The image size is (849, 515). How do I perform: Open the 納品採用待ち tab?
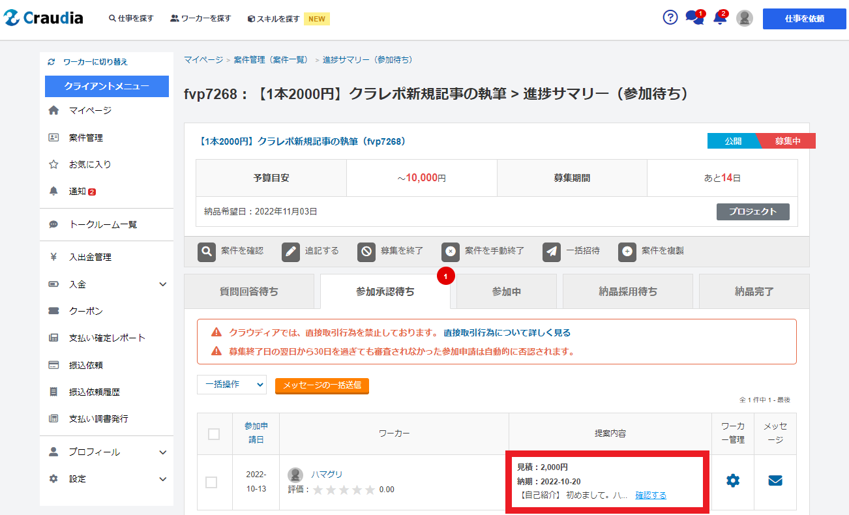coord(627,291)
